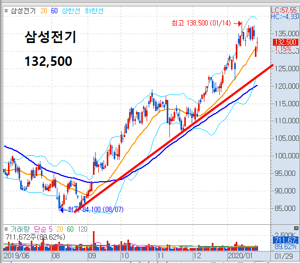The image size is (300, 263).
Task: Click the 95,000 price axis label
Action: click(x=285, y=173)
